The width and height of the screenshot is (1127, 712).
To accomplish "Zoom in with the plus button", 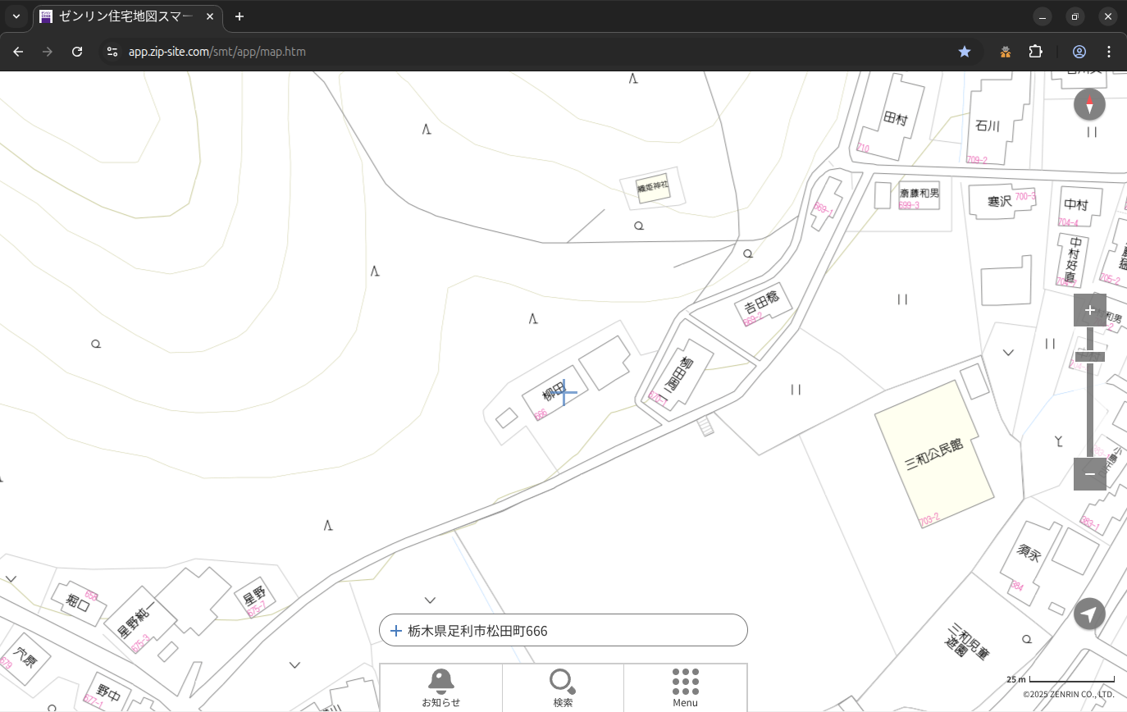I will tap(1089, 310).
